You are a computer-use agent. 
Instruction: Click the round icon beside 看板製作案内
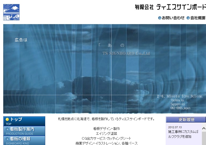[7, 129]
